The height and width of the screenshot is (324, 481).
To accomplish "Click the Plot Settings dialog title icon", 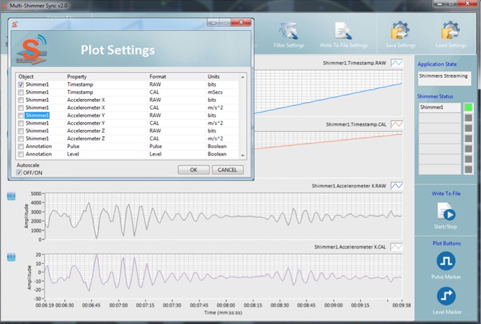I will click(x=14, y=24).
